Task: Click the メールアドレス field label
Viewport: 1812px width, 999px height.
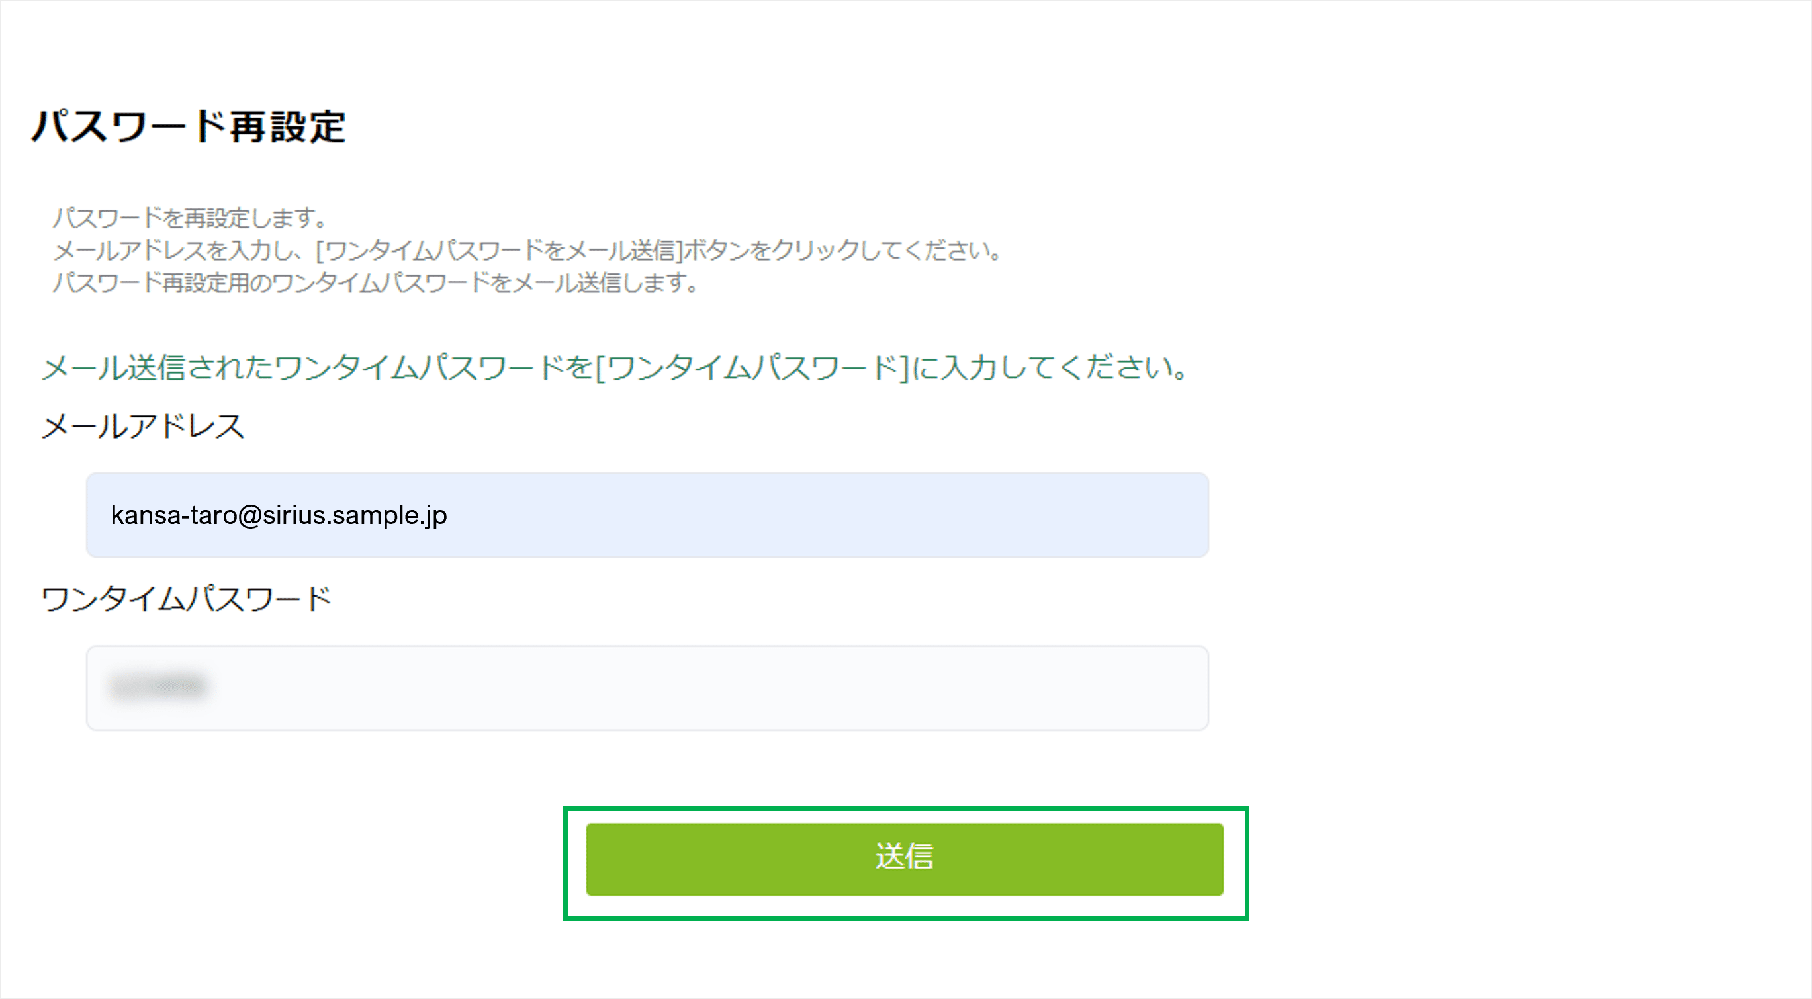Action: [143, 427]
